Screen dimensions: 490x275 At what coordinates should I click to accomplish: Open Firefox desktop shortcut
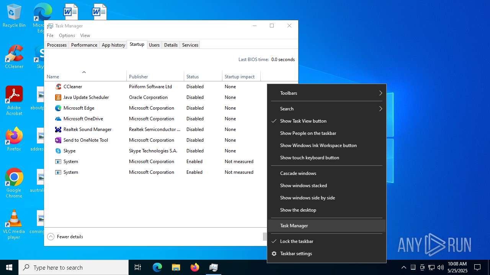point(14,139)
